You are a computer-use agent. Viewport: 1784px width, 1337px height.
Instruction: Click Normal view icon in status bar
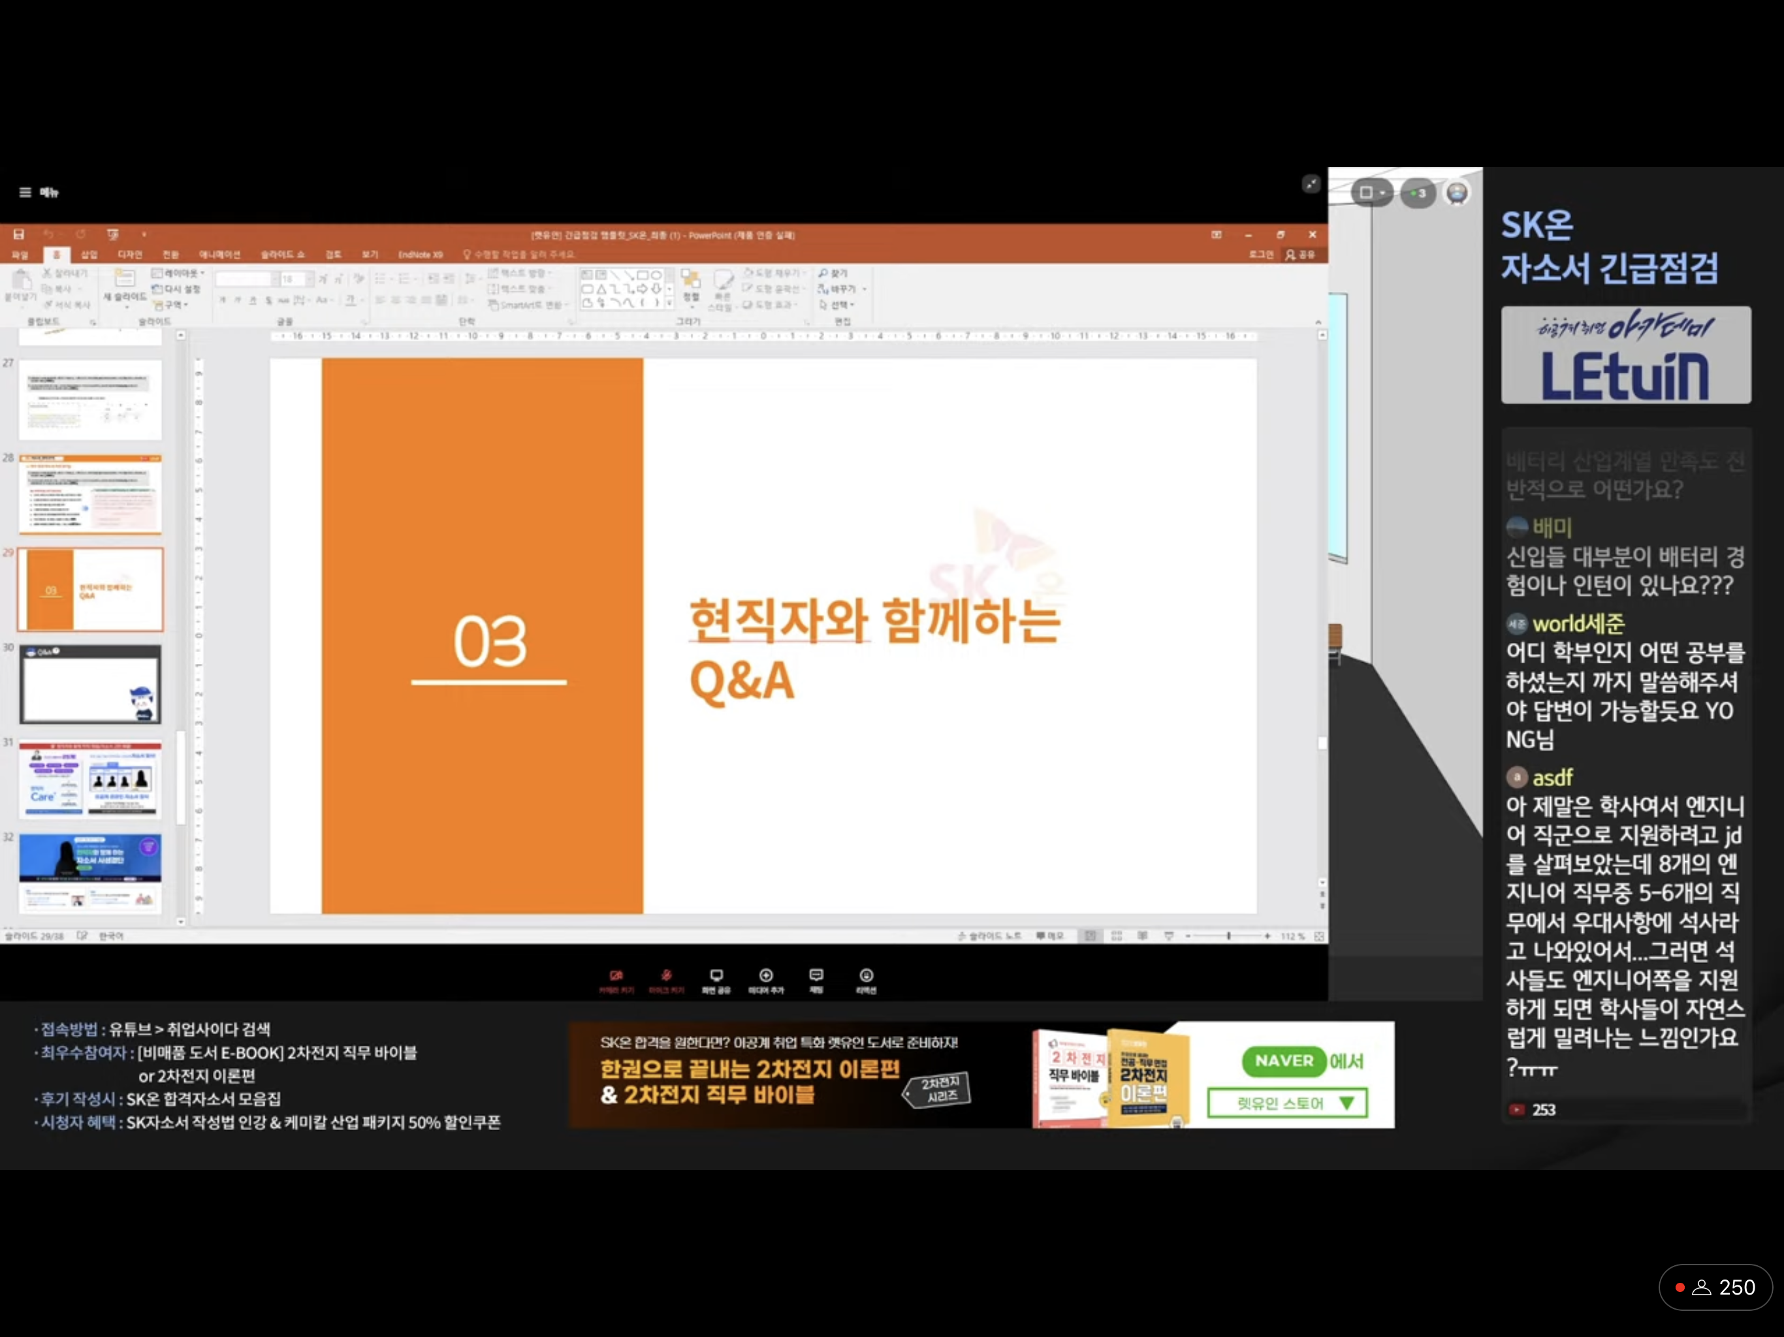pos(1091,936)
